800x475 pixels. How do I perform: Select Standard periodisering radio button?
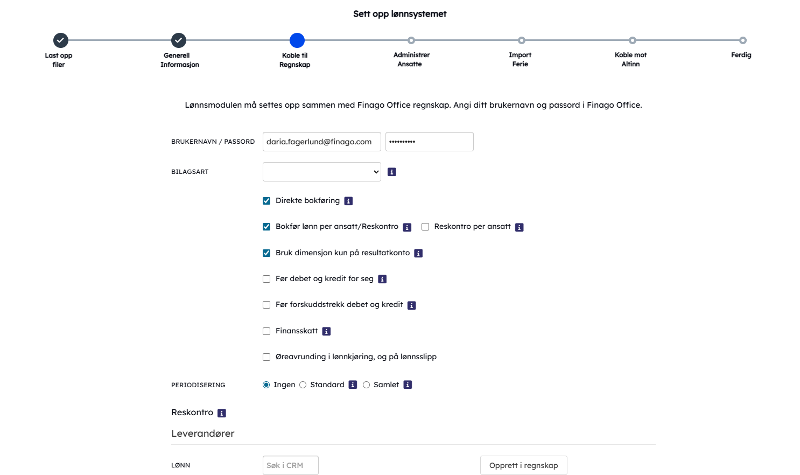303,385
